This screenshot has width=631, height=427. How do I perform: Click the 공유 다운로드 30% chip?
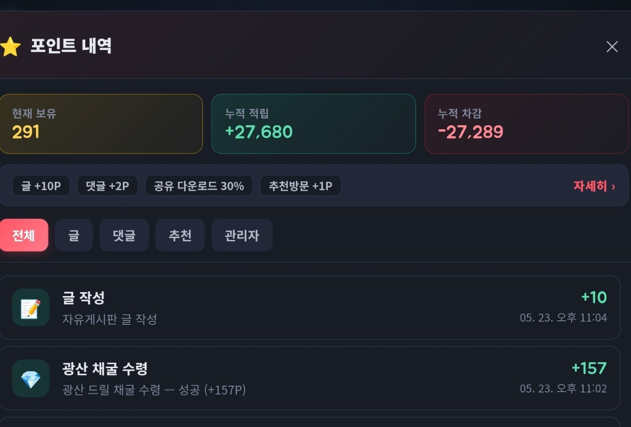(199, 186)
